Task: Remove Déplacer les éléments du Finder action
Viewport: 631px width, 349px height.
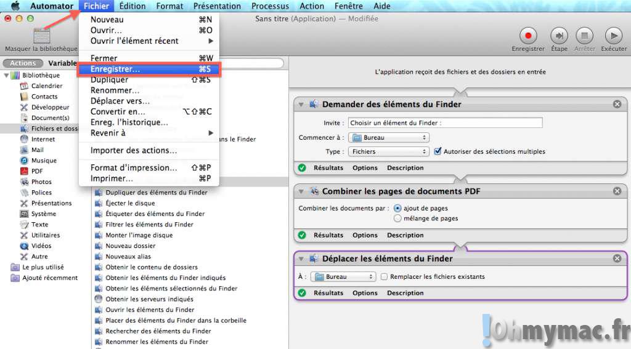Action: click(617, 259)
